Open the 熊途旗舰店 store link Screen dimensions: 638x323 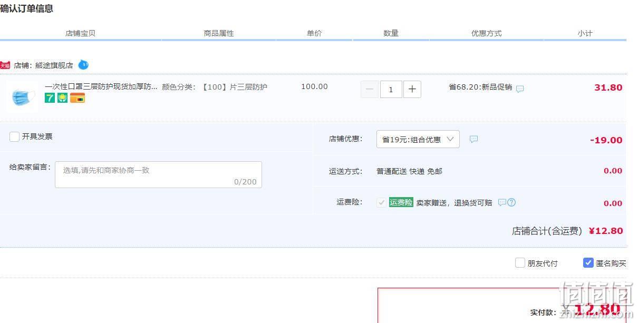click(x=54, y=65)
